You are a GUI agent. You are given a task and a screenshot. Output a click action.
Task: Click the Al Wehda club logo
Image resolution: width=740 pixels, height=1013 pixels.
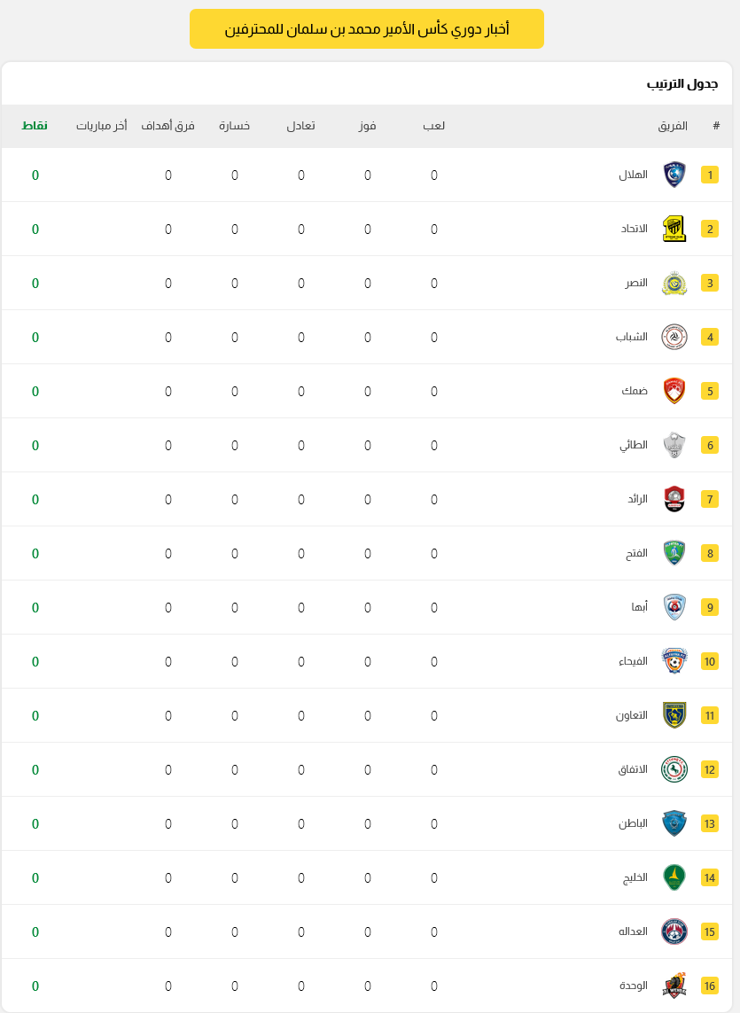click(674, 986)
